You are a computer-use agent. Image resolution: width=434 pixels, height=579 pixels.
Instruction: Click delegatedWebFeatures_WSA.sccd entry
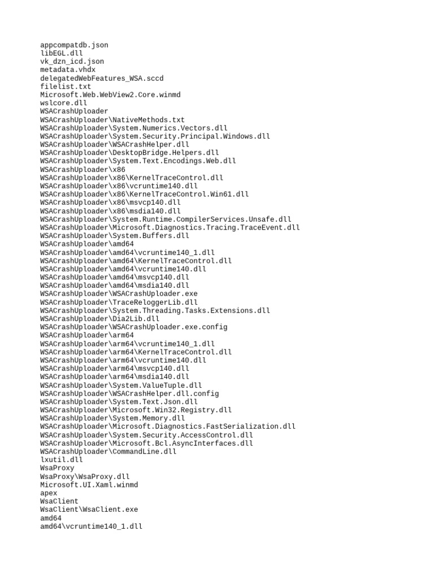tap(102, 78)
